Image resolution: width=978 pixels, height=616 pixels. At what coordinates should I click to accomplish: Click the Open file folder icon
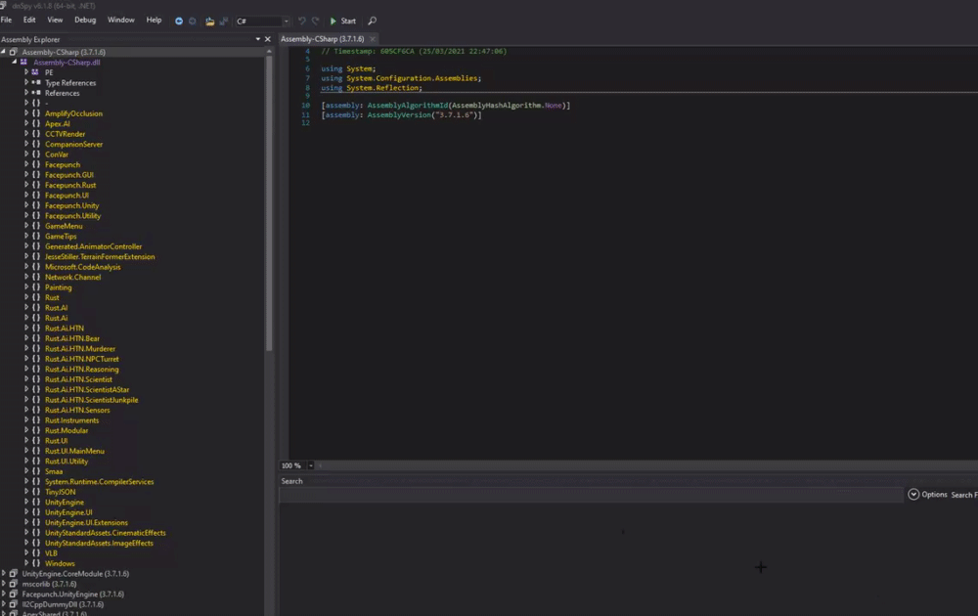(209, 21)
